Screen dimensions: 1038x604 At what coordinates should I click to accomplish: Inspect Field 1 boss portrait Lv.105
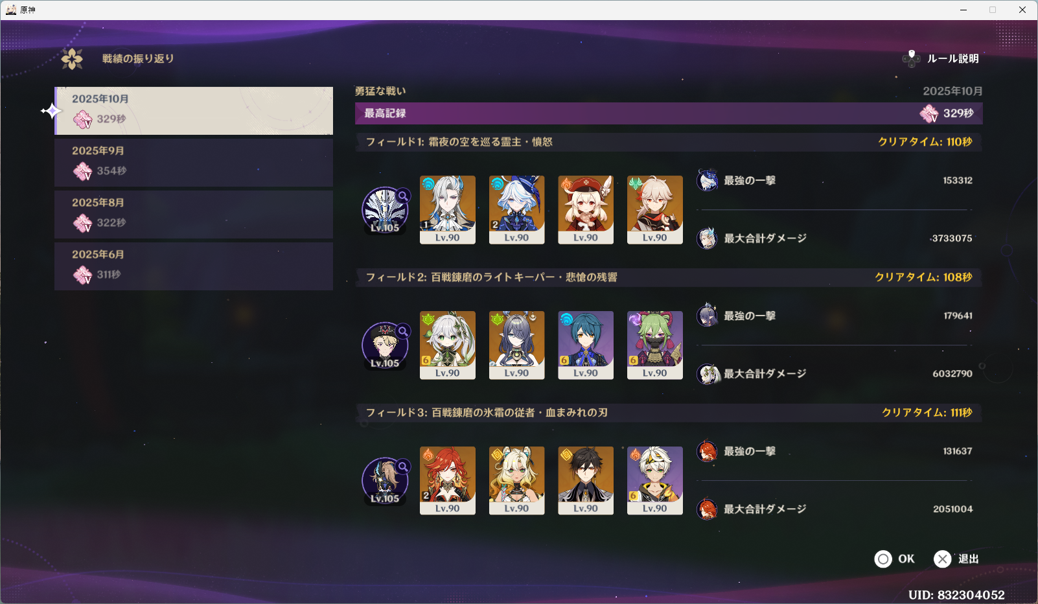385,210
